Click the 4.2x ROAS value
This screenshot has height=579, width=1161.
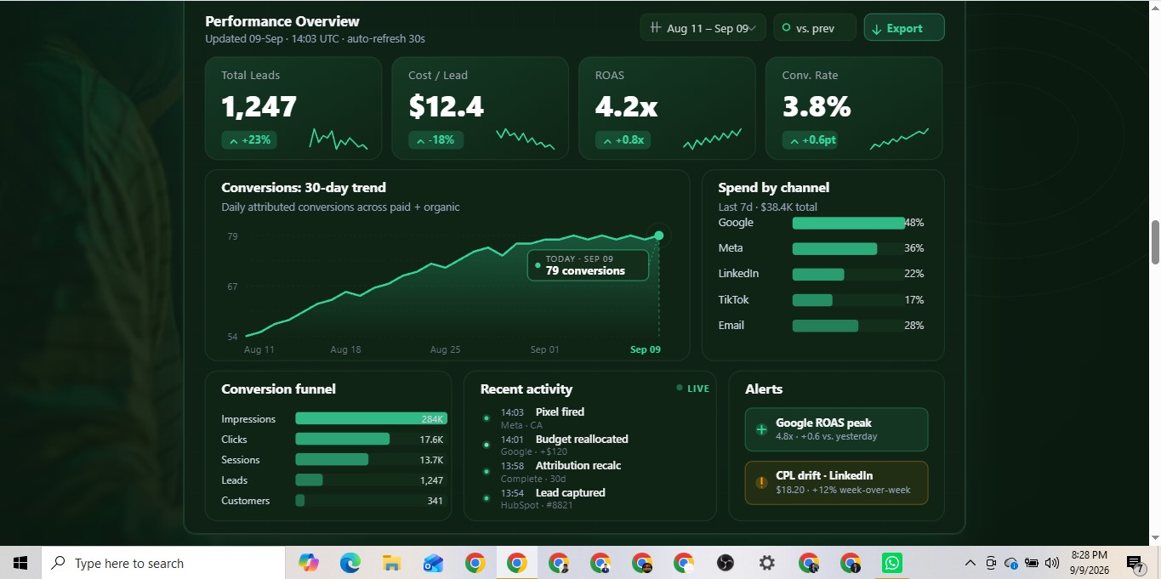coord(626,107)
